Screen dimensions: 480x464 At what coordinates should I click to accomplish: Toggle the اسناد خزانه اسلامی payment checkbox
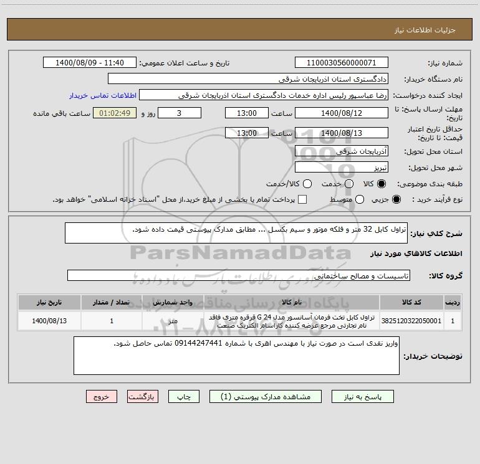(302, 199)
